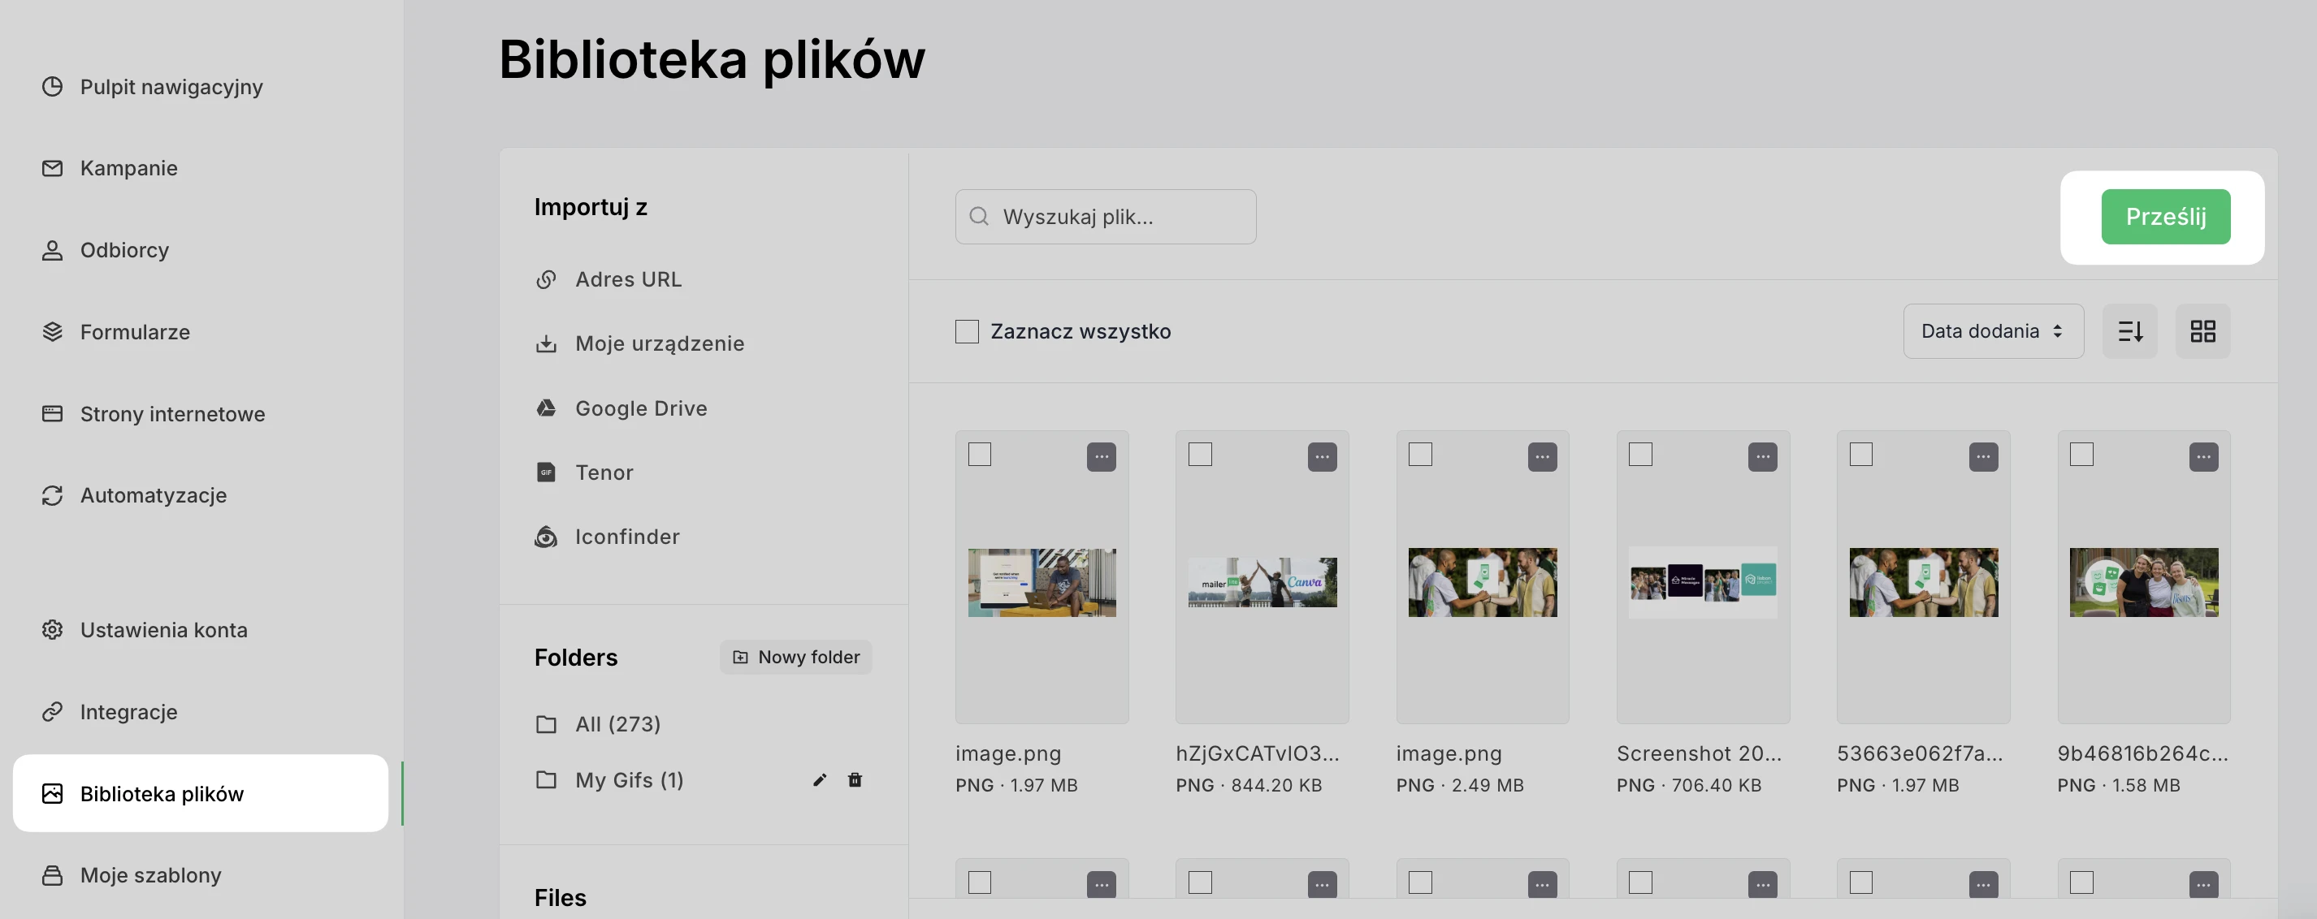Import icons from Iconfinder
2317x919 pixels.
pyautogui.click(x=627, y=537)
